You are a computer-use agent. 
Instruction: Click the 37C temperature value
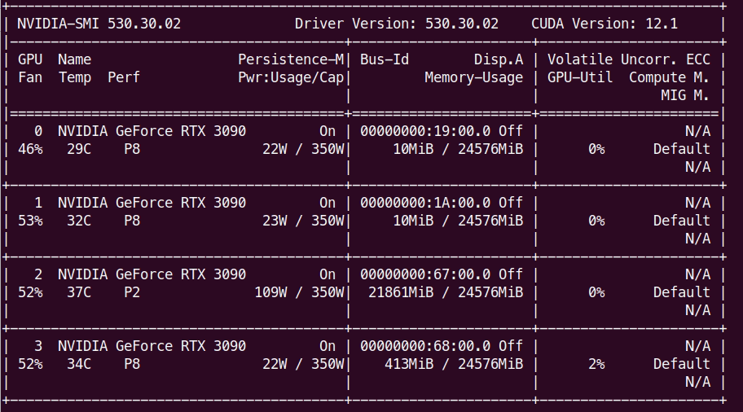point(79,292)
